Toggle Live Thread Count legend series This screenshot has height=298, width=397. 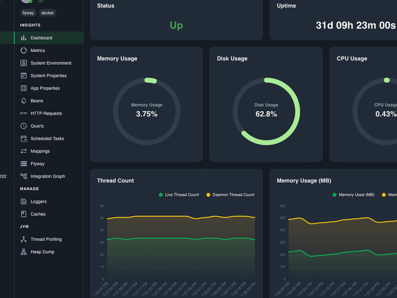click(179, 195)
